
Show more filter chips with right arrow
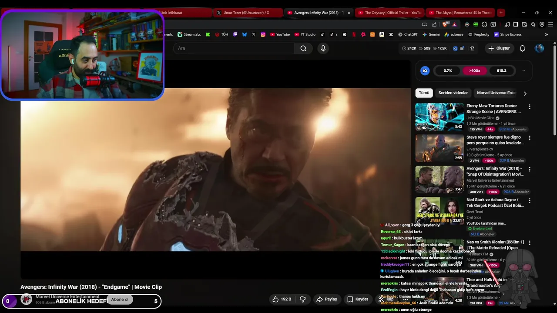(525, 93)
